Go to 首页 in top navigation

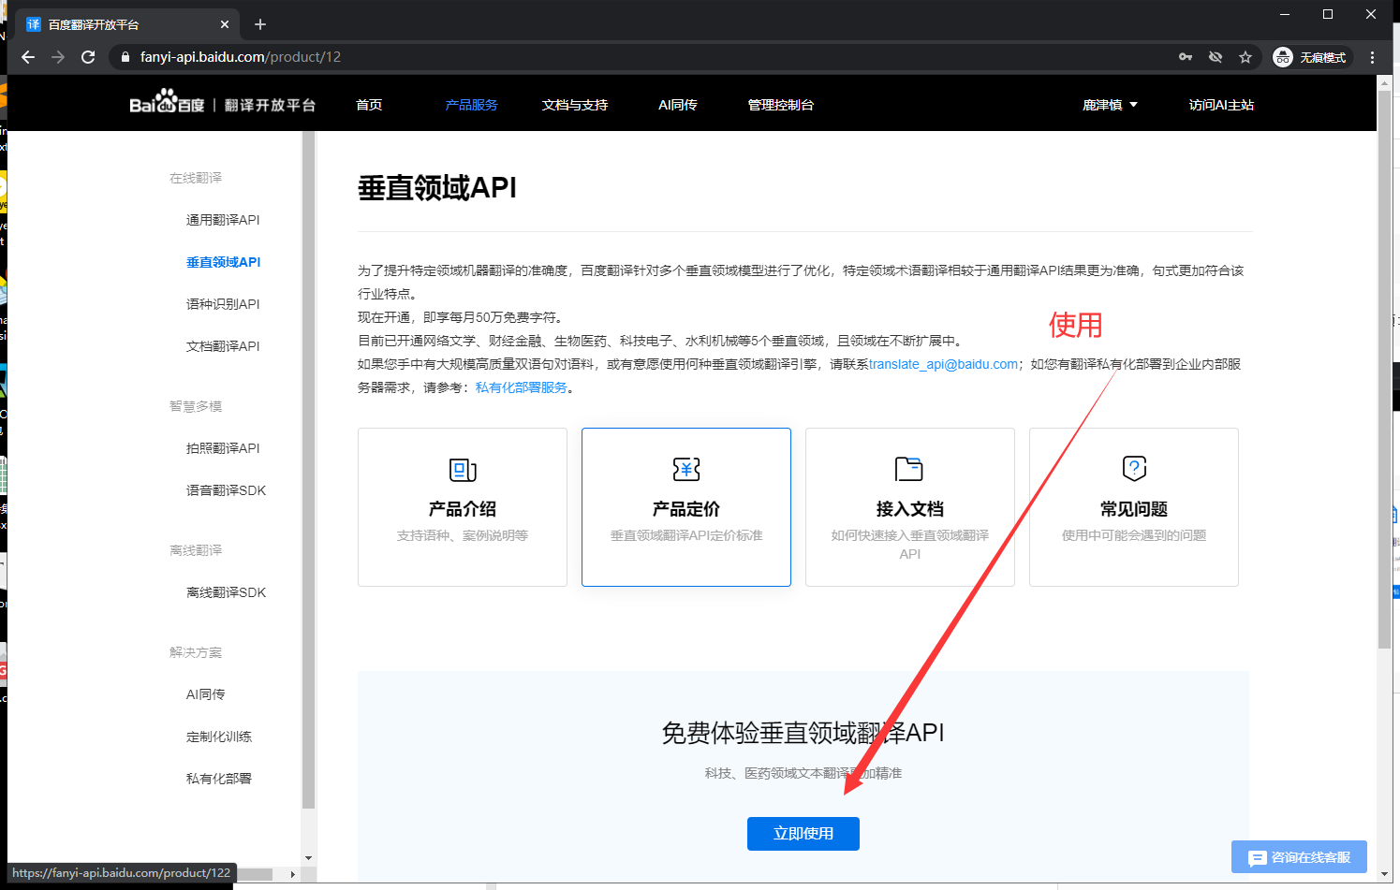[369, 105]
